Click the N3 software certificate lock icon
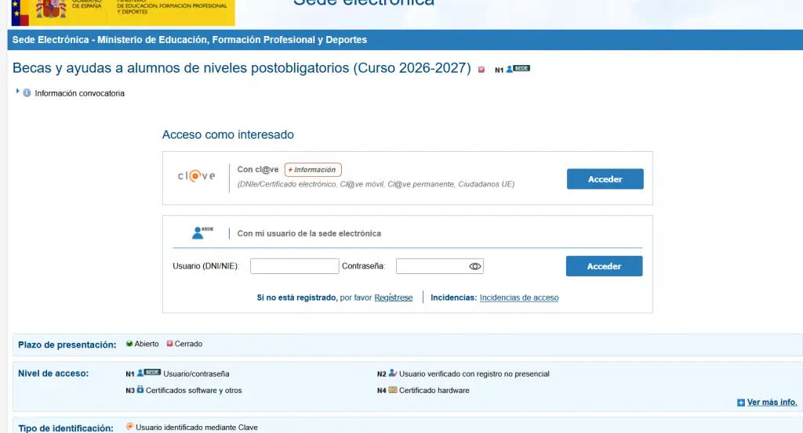Viewport: 803px width, 433px height. [x=140, y=389]
